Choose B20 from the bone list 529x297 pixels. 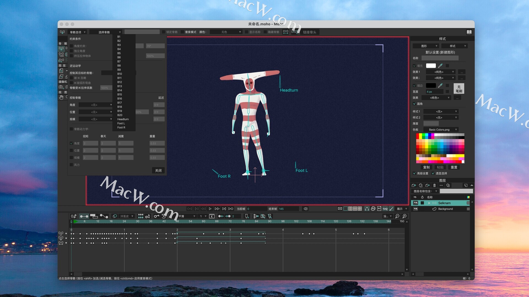pos(124,115)
